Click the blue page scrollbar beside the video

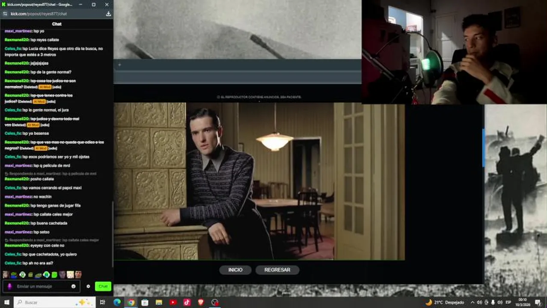pos(484,148)
